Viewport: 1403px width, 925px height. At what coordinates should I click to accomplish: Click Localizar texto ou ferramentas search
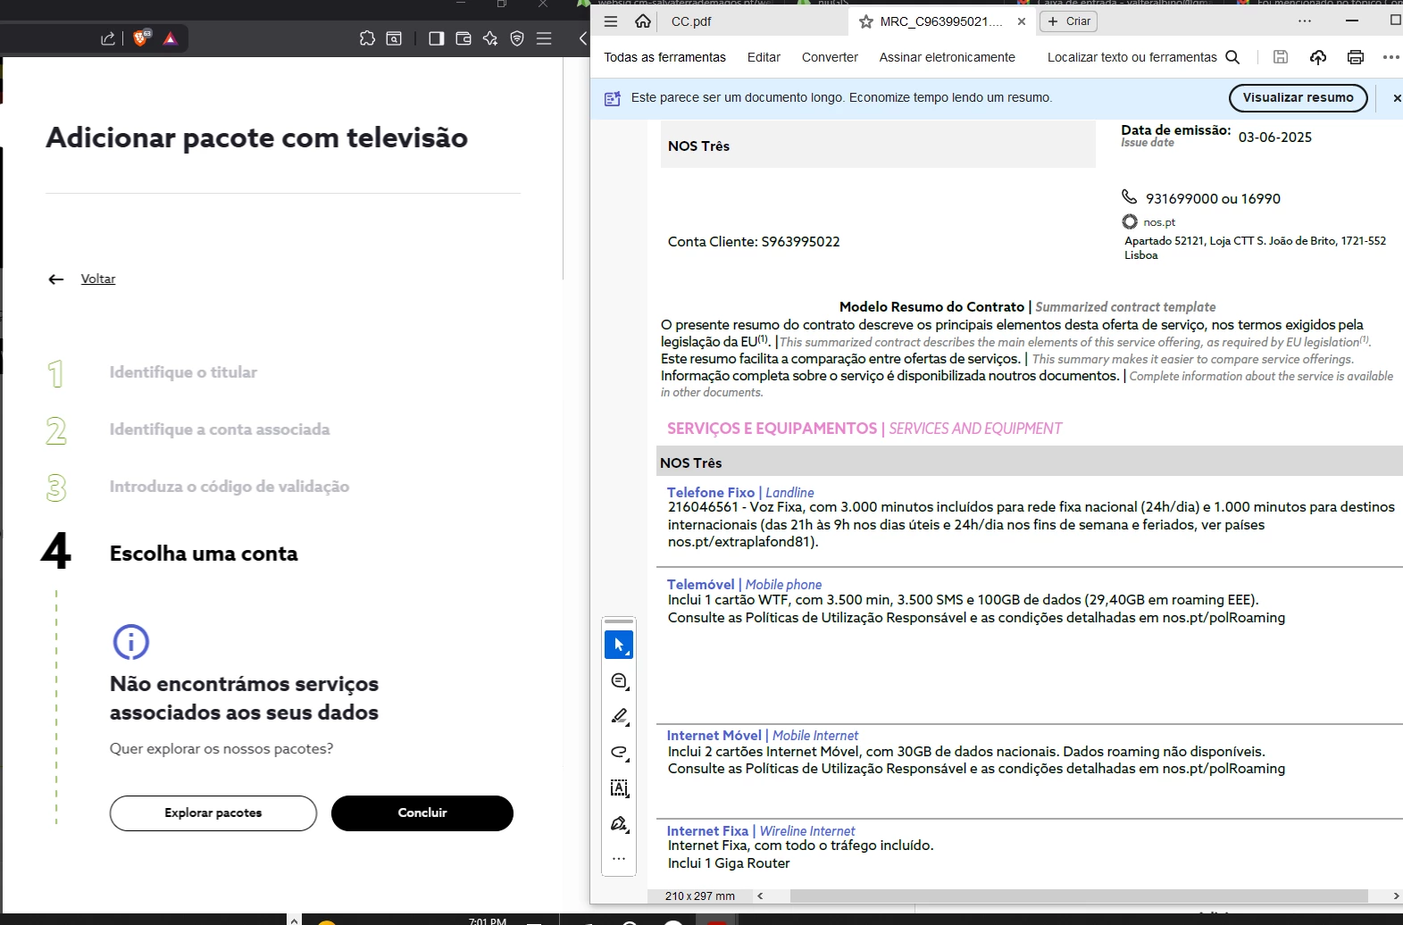pos(1143,57)
